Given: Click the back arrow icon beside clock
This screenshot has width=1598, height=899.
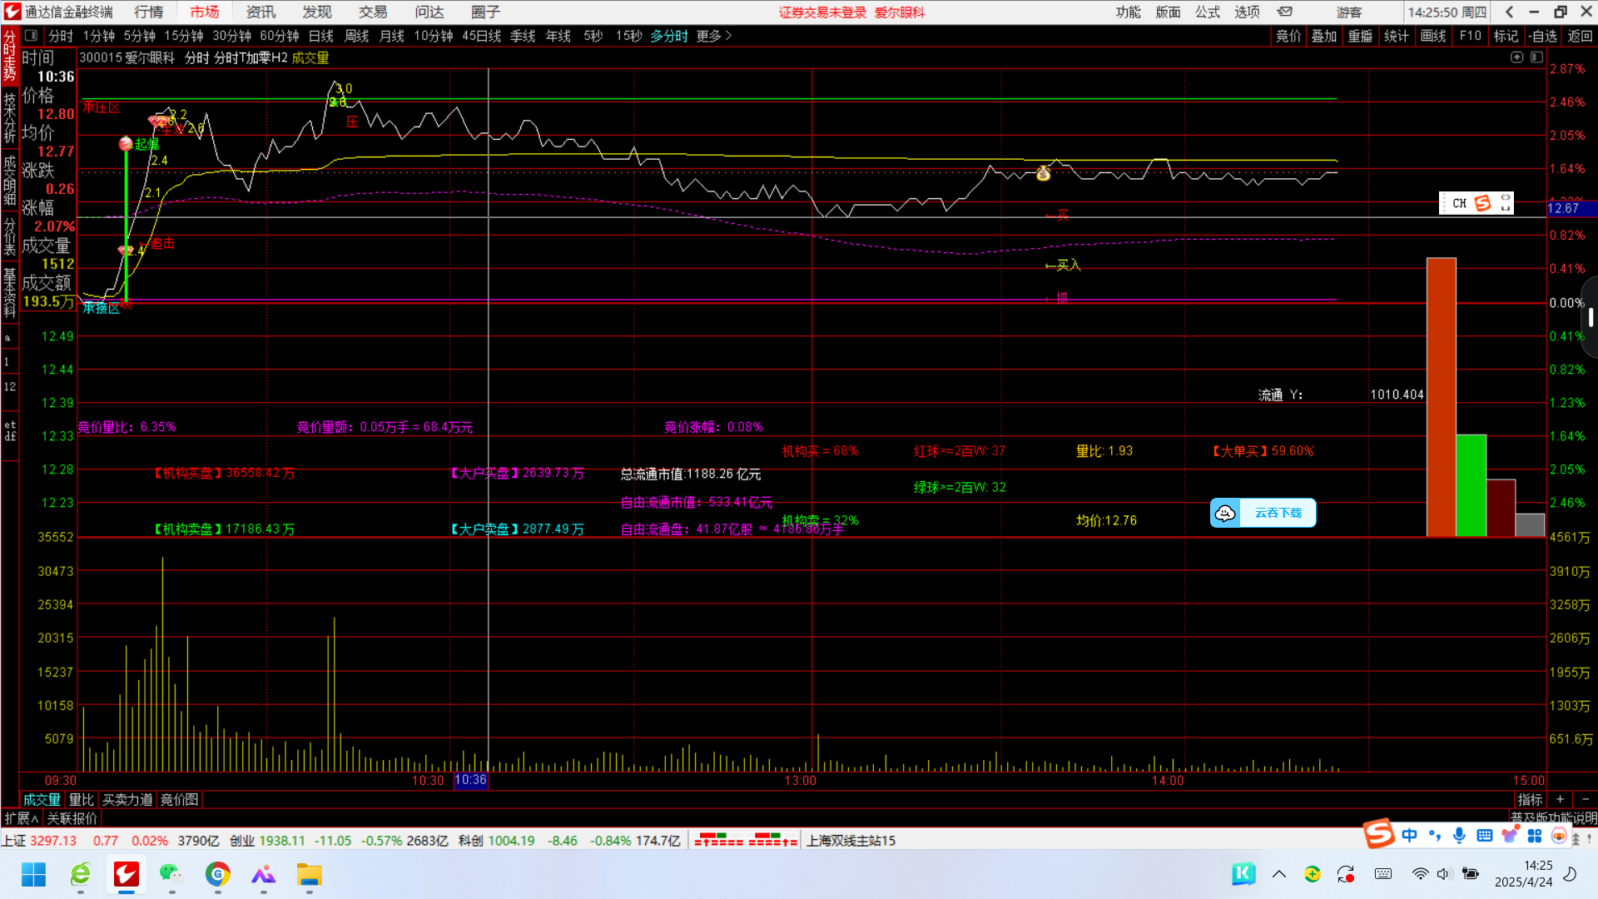Looking at the screenshot, I should 1509,12.
